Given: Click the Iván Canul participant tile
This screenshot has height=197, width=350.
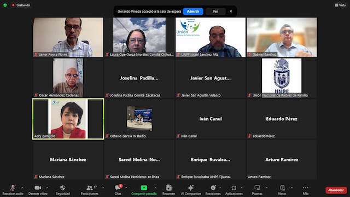Looking at the screenshot, I should 211,119.
